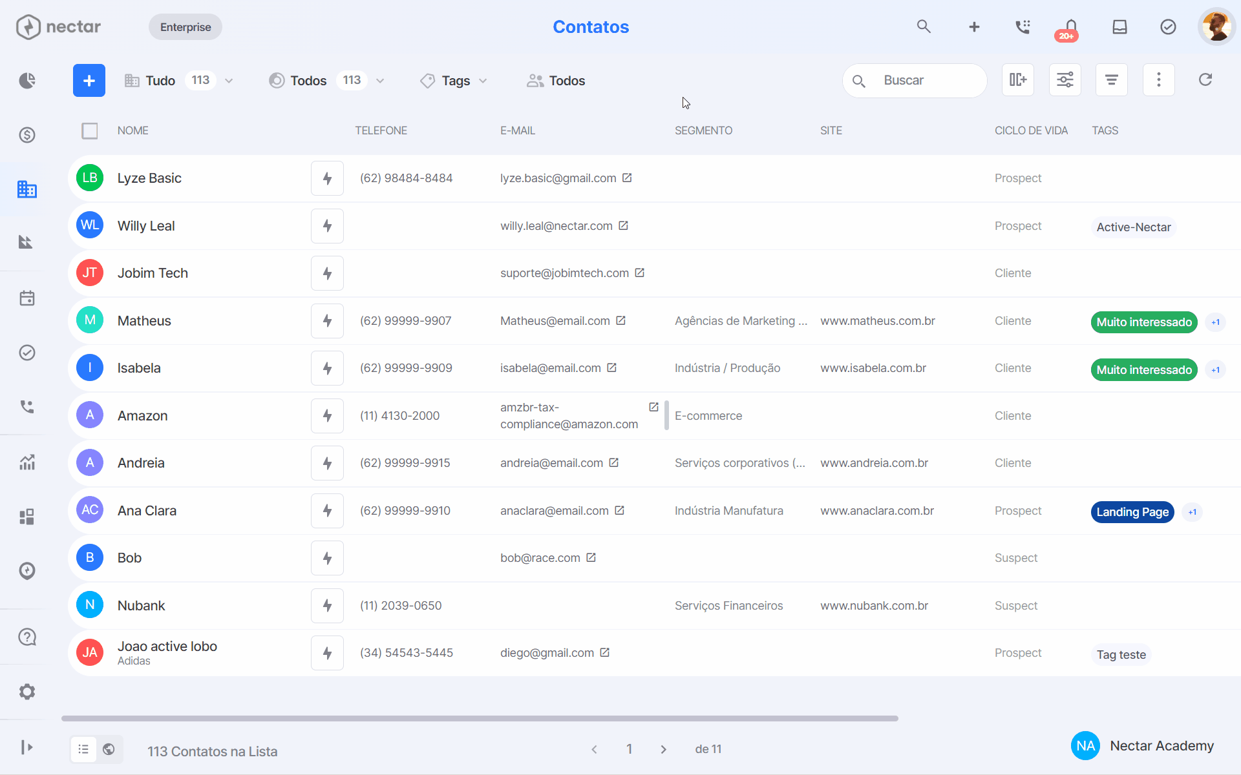Screen dimensions: 1241x775
Task: Switch to map view toggle
Action: tap(109, 749)
